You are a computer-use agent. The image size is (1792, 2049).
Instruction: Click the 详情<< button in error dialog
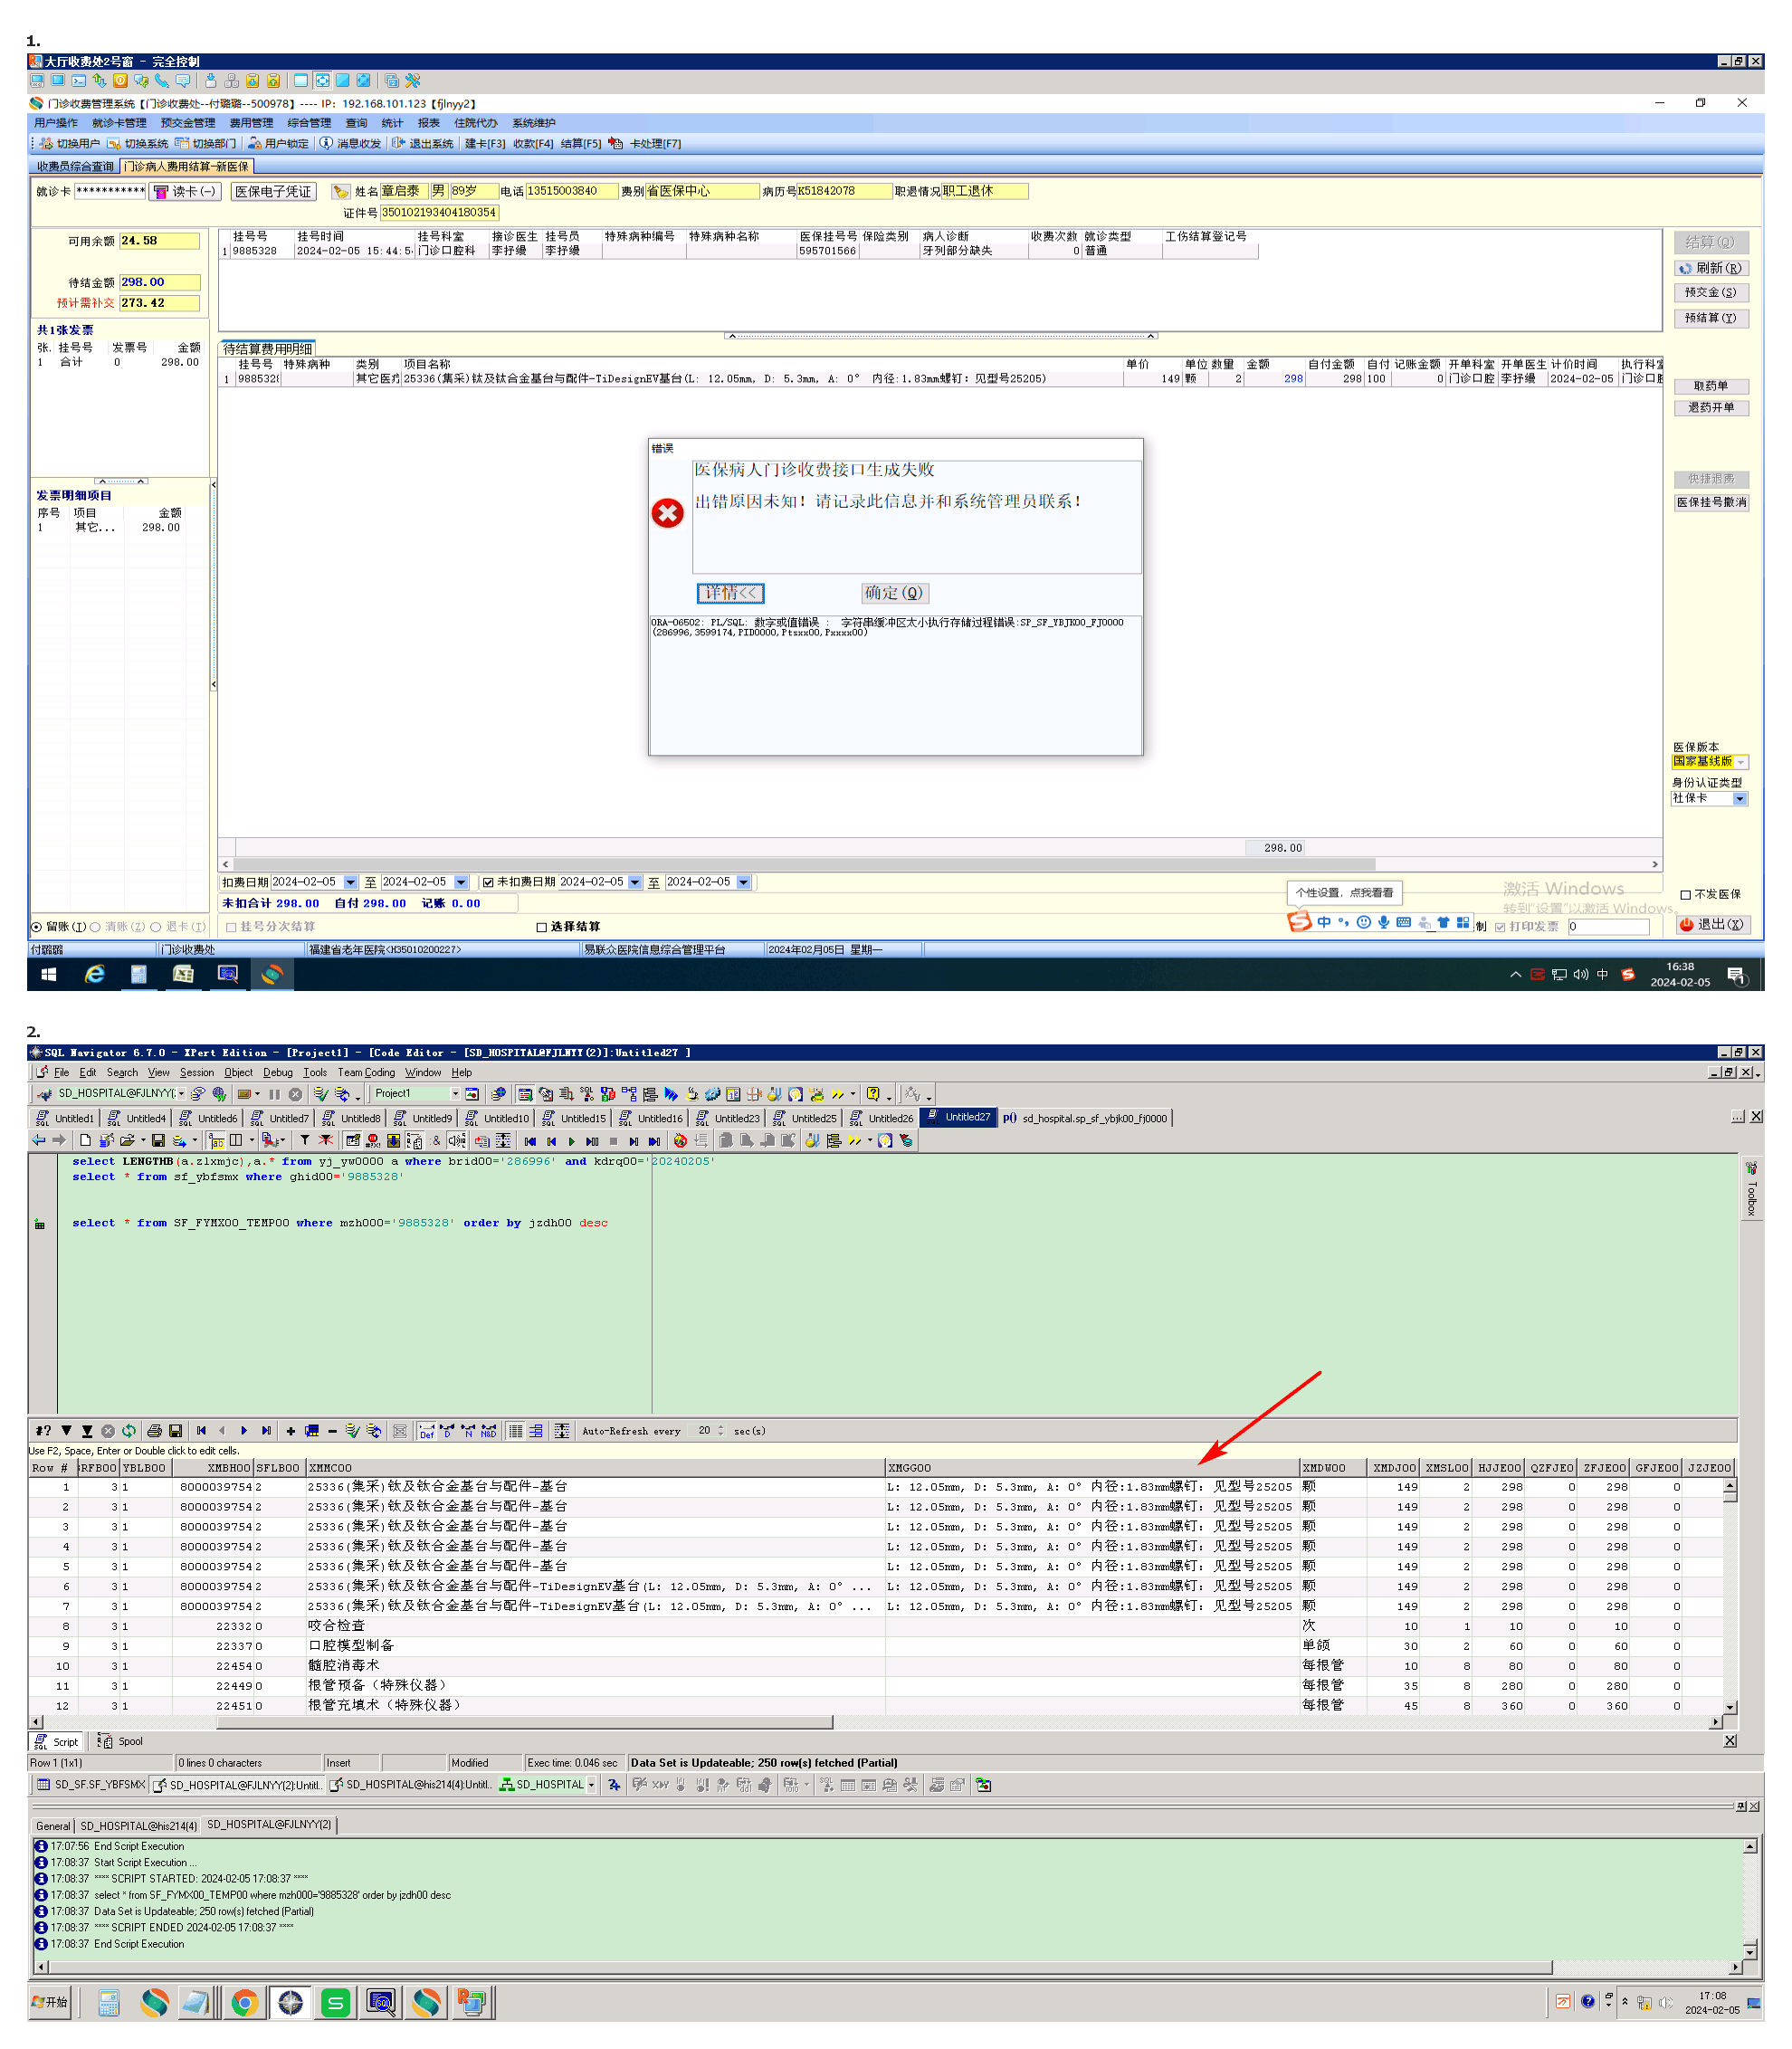730,593
